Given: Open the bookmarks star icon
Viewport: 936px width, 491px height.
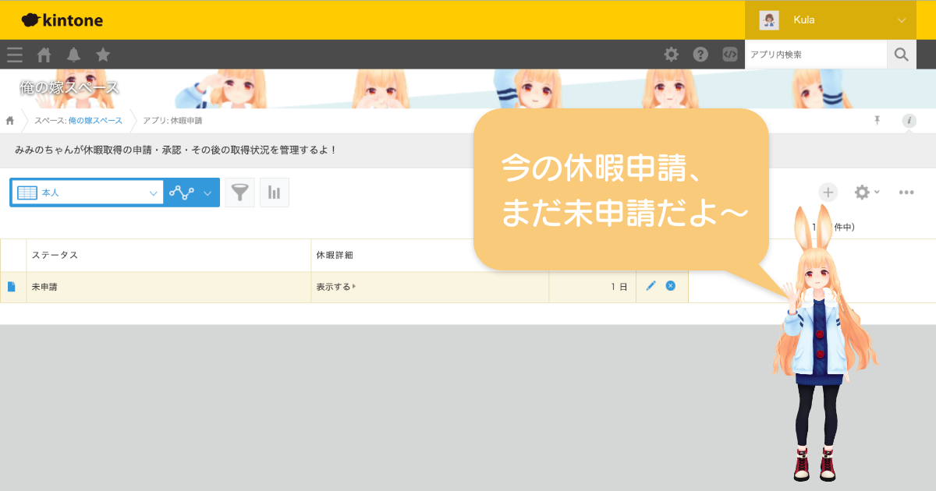Looking at the screenshot, I should (x=103, y=55).
